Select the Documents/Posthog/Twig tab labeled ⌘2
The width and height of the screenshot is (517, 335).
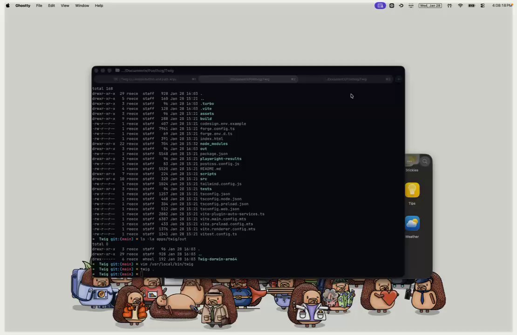point(250,79)
